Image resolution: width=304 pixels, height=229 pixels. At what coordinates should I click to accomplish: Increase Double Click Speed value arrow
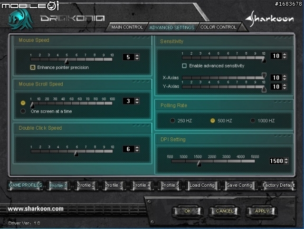pyautogui.click(x=137, y=147)
